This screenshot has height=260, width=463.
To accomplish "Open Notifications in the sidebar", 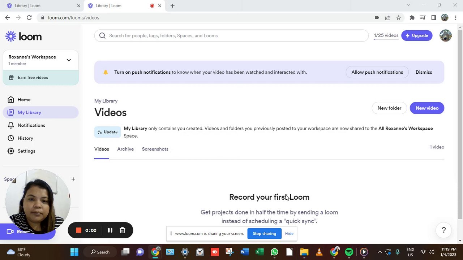I will click(31, 125).
